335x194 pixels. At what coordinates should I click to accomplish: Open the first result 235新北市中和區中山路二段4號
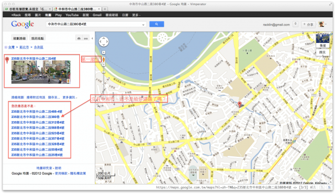click(x=33, y=58)
